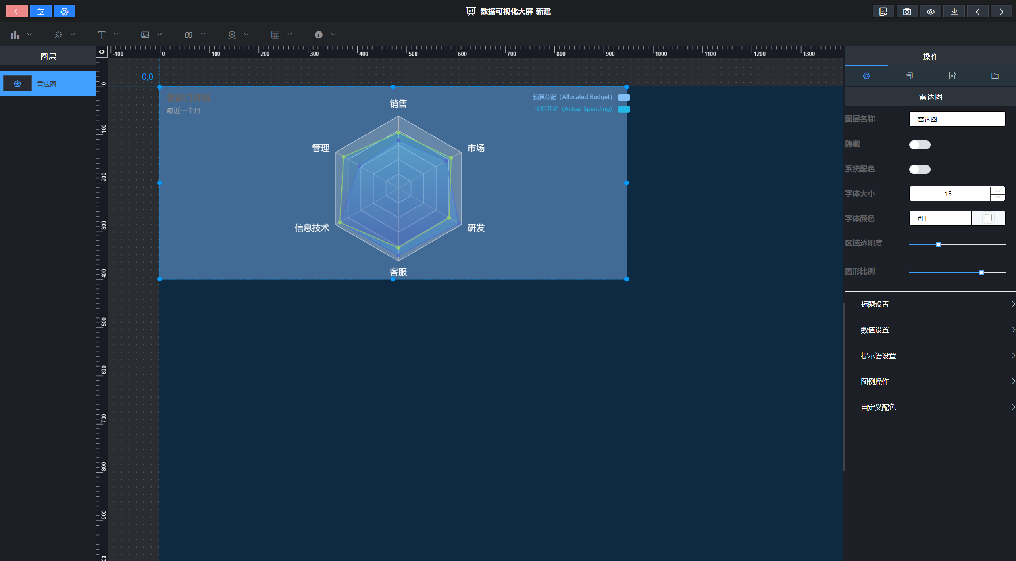Open the notes/log icon at top right
This screenshot has height=561, width=1016.
coord(883,12)
